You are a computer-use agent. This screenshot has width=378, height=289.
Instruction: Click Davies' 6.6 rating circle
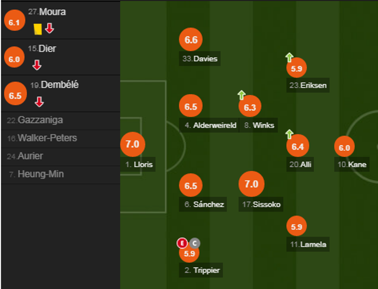coord(191,40)
